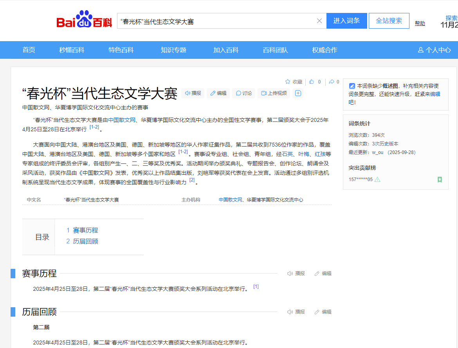Expand more options with the plus icon
The image size is (458, 348).
point(298,93)
